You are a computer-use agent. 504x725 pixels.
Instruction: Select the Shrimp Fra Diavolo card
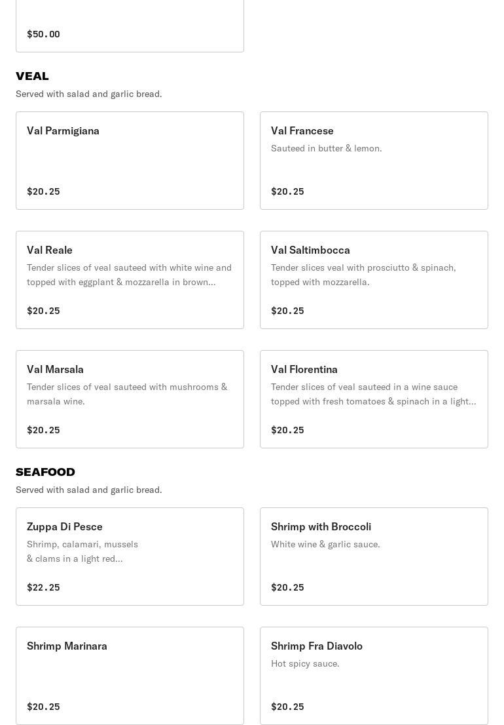coord(374,676)
